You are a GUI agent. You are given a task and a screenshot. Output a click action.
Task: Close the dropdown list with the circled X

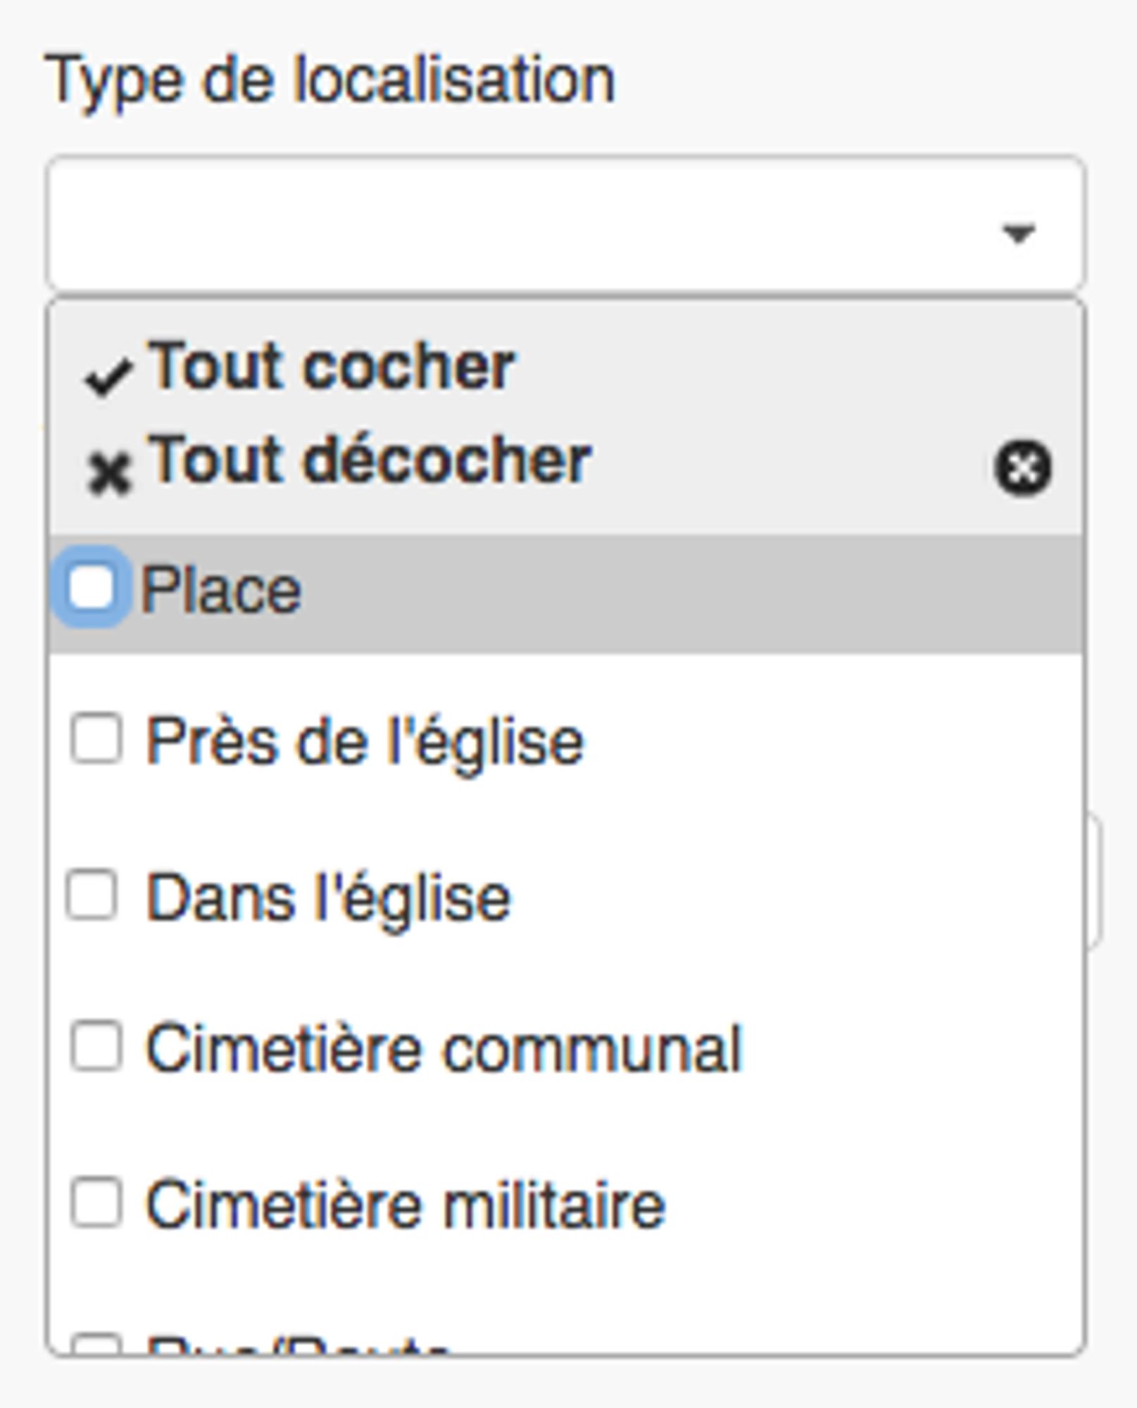[x=1022, y=468]
